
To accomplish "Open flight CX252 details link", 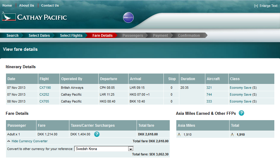I will tap(44, 94).
